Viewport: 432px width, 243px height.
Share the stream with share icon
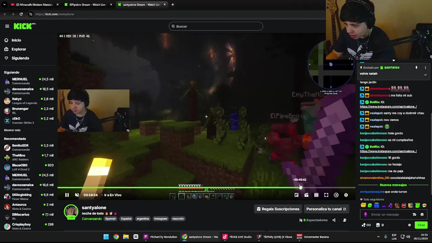click(x=334, y=220)
